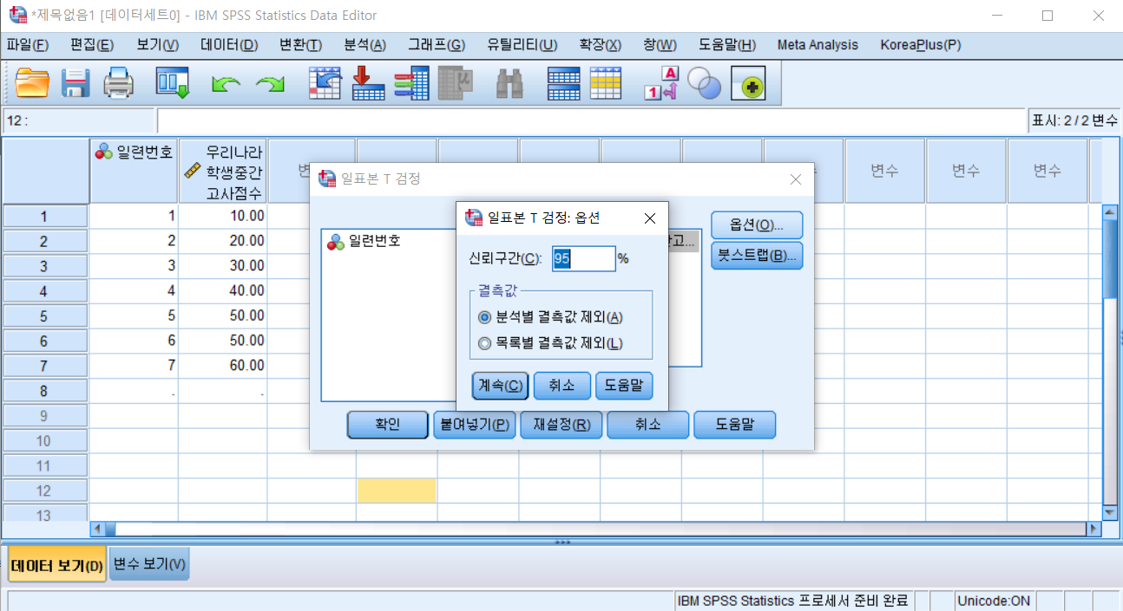Image resolution: width=1123 pixels, height=611 pixels.
Task: Click the cell containing 60.00
Action: coord(223,366)
